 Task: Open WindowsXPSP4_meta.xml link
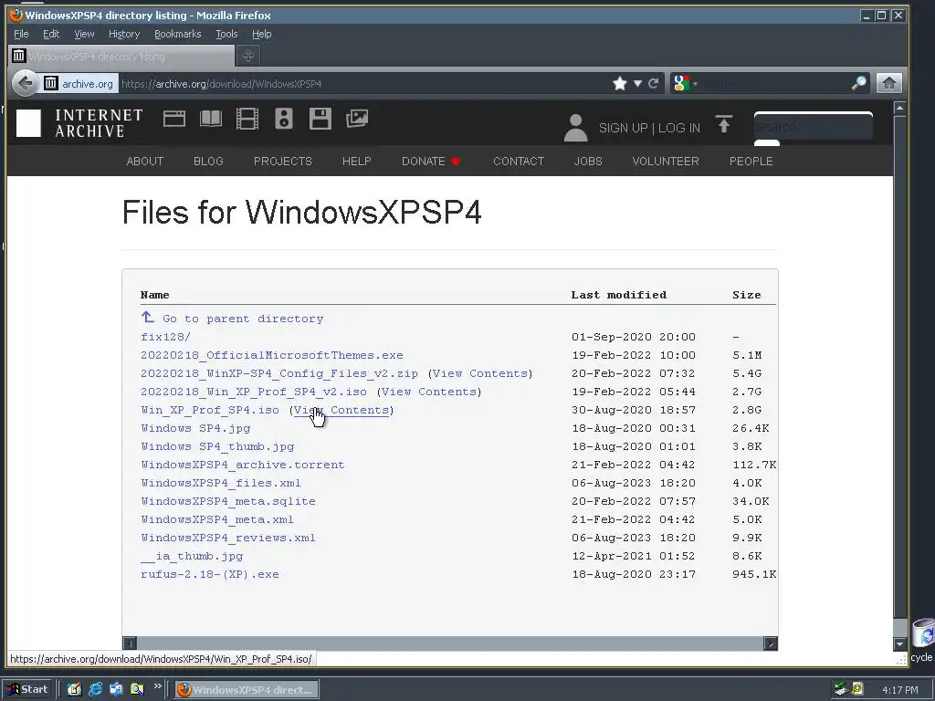[x=217, y=519]
